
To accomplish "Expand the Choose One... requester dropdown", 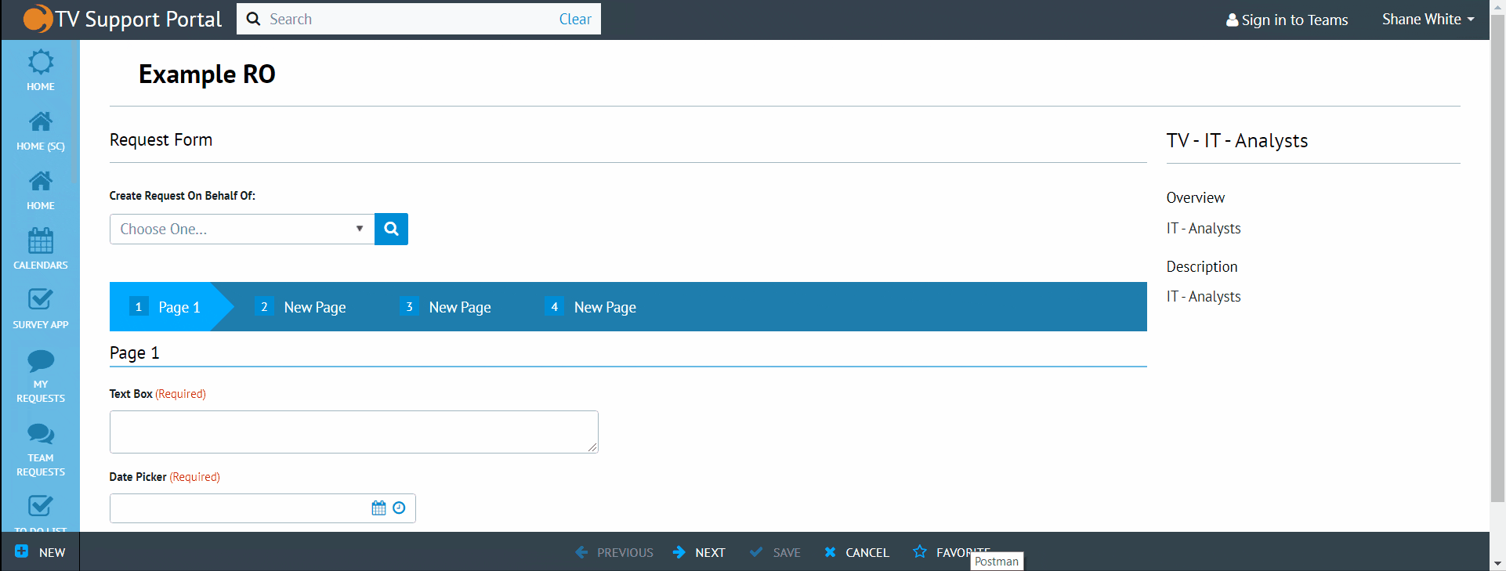I will click(242, 229).
